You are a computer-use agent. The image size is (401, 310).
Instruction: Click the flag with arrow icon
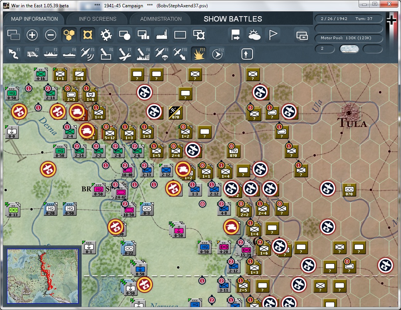coord(235,35)
